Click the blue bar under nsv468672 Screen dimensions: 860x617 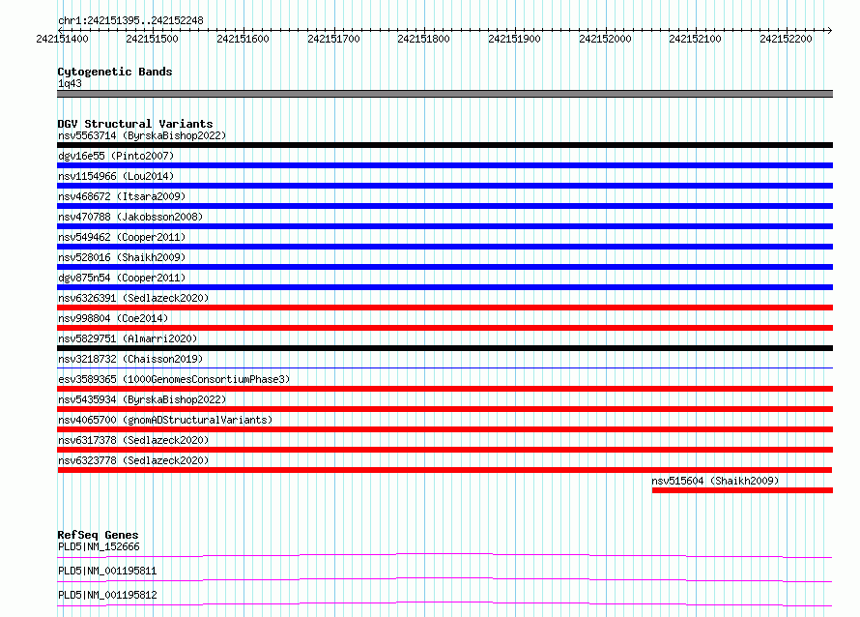tap(444, 206)
